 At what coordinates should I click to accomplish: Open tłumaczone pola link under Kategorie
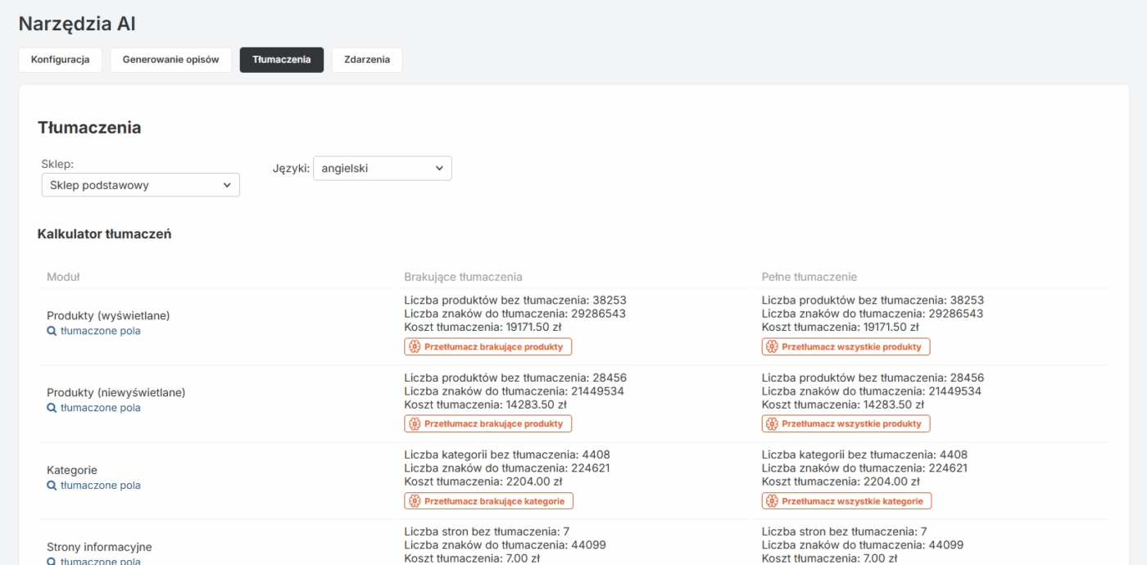(x=100, y=486)
